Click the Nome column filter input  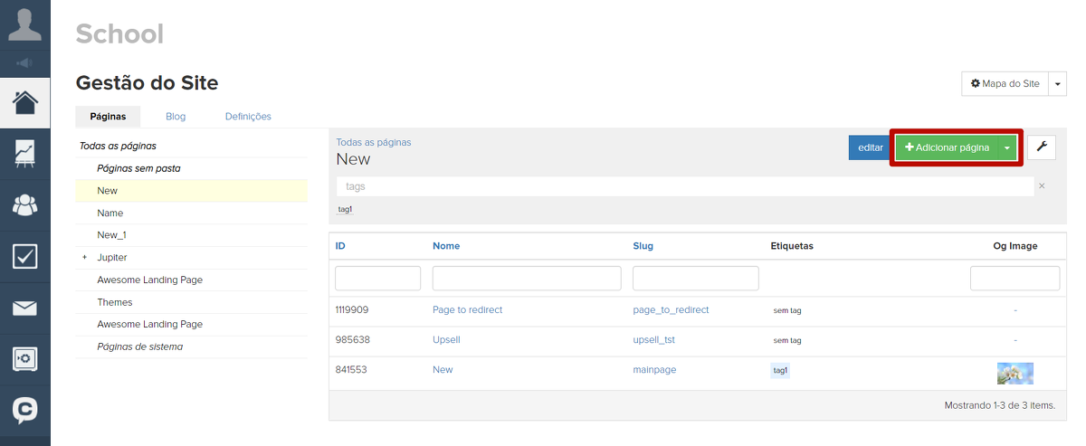(527, 278)
